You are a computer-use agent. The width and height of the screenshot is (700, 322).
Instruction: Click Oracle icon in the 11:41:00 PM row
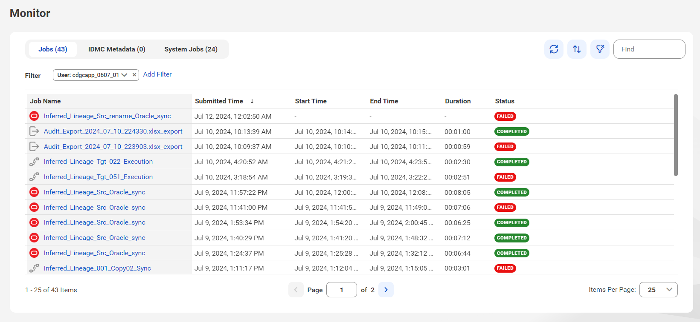click(x=34, y=207)
